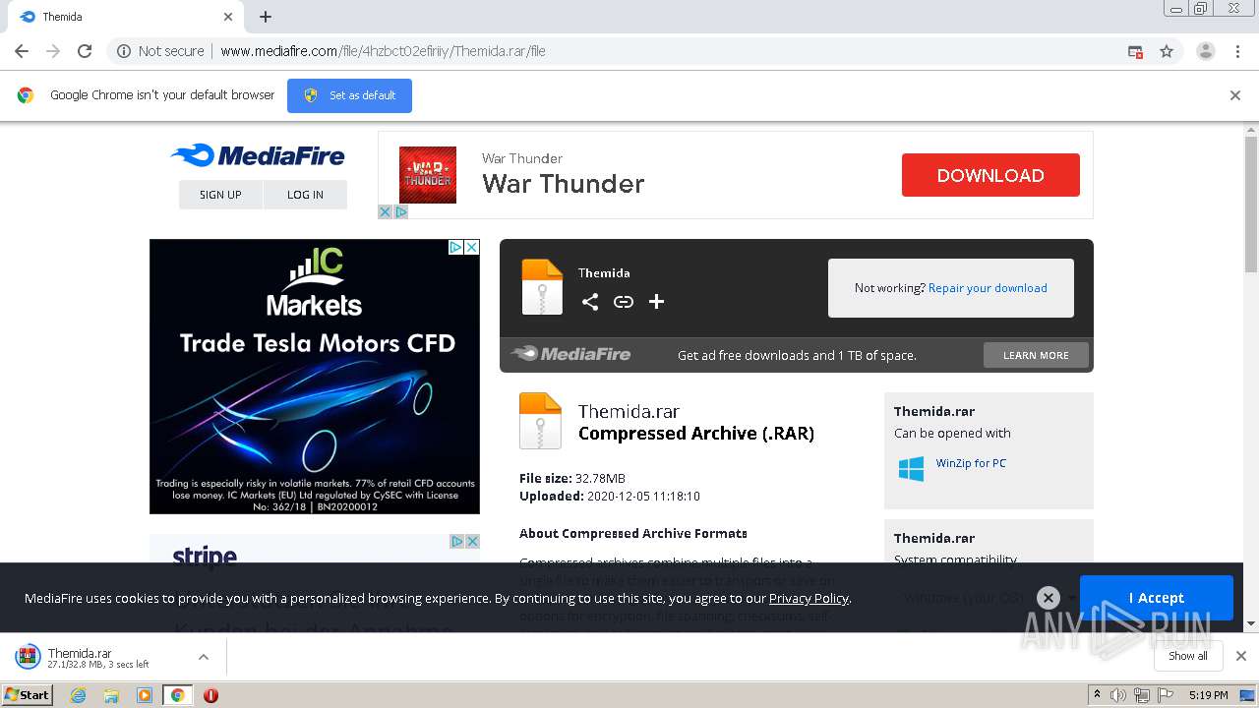
Task: Open Chrome profile avatar
Action: (1205, 51)
